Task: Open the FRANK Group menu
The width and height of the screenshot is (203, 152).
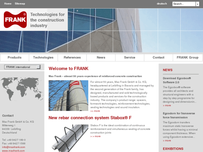Action: [x=188, y=57]
